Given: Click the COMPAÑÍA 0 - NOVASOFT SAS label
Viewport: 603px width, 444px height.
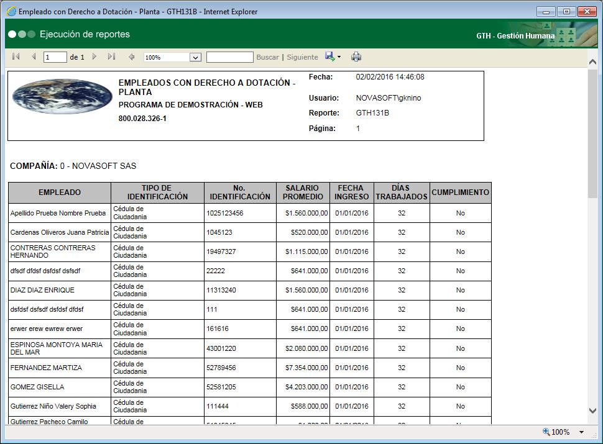Looking at the screenshot, I should (x=73, y=166).
